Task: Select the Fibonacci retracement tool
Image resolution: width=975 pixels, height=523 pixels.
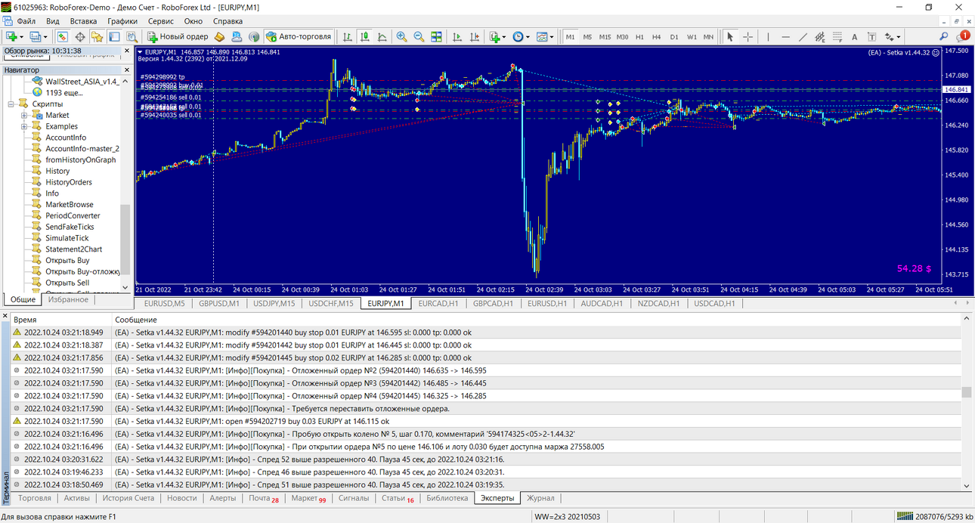Action: [x=837, y=36]
